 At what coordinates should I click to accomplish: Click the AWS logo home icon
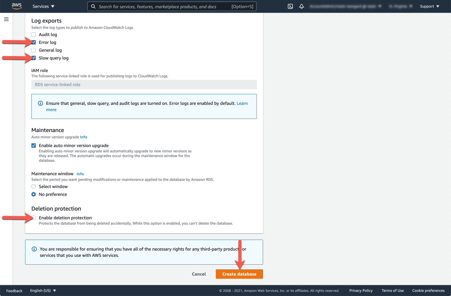point(17,6)
